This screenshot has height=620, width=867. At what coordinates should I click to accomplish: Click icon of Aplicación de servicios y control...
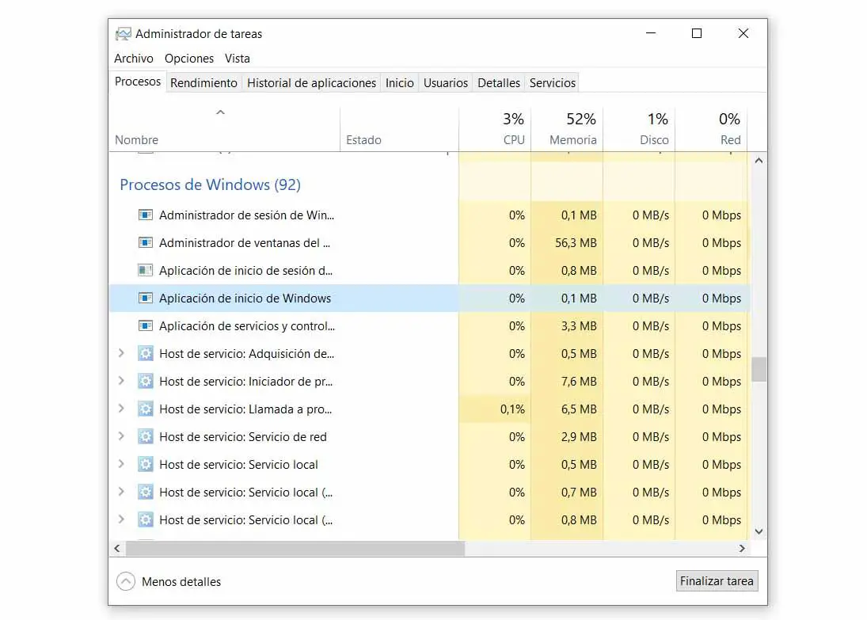tap(146, 325)
